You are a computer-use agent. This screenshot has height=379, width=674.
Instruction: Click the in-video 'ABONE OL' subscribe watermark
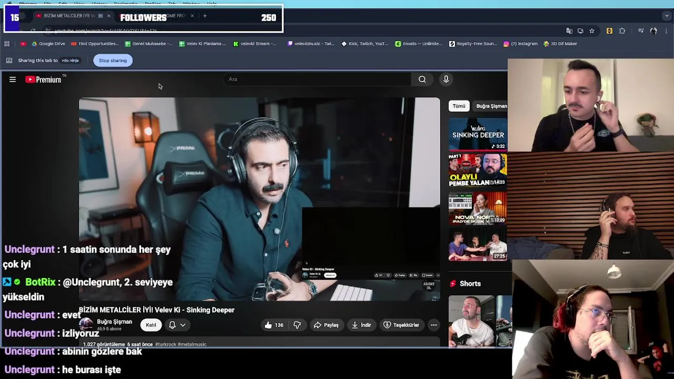click(429, 286)
